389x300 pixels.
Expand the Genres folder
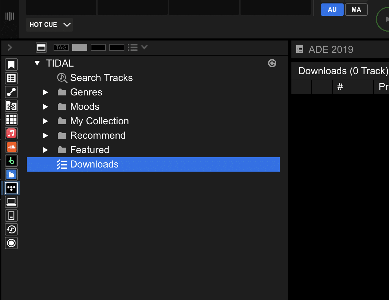point(46,92)
